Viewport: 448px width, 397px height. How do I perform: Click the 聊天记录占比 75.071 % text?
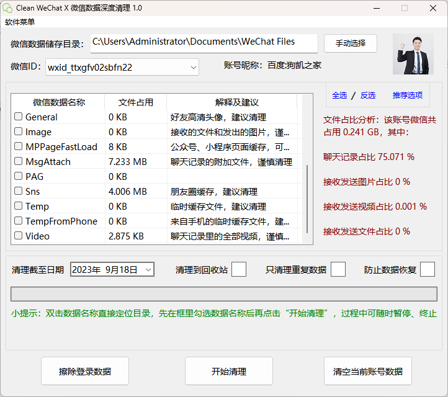coord(369,157)
